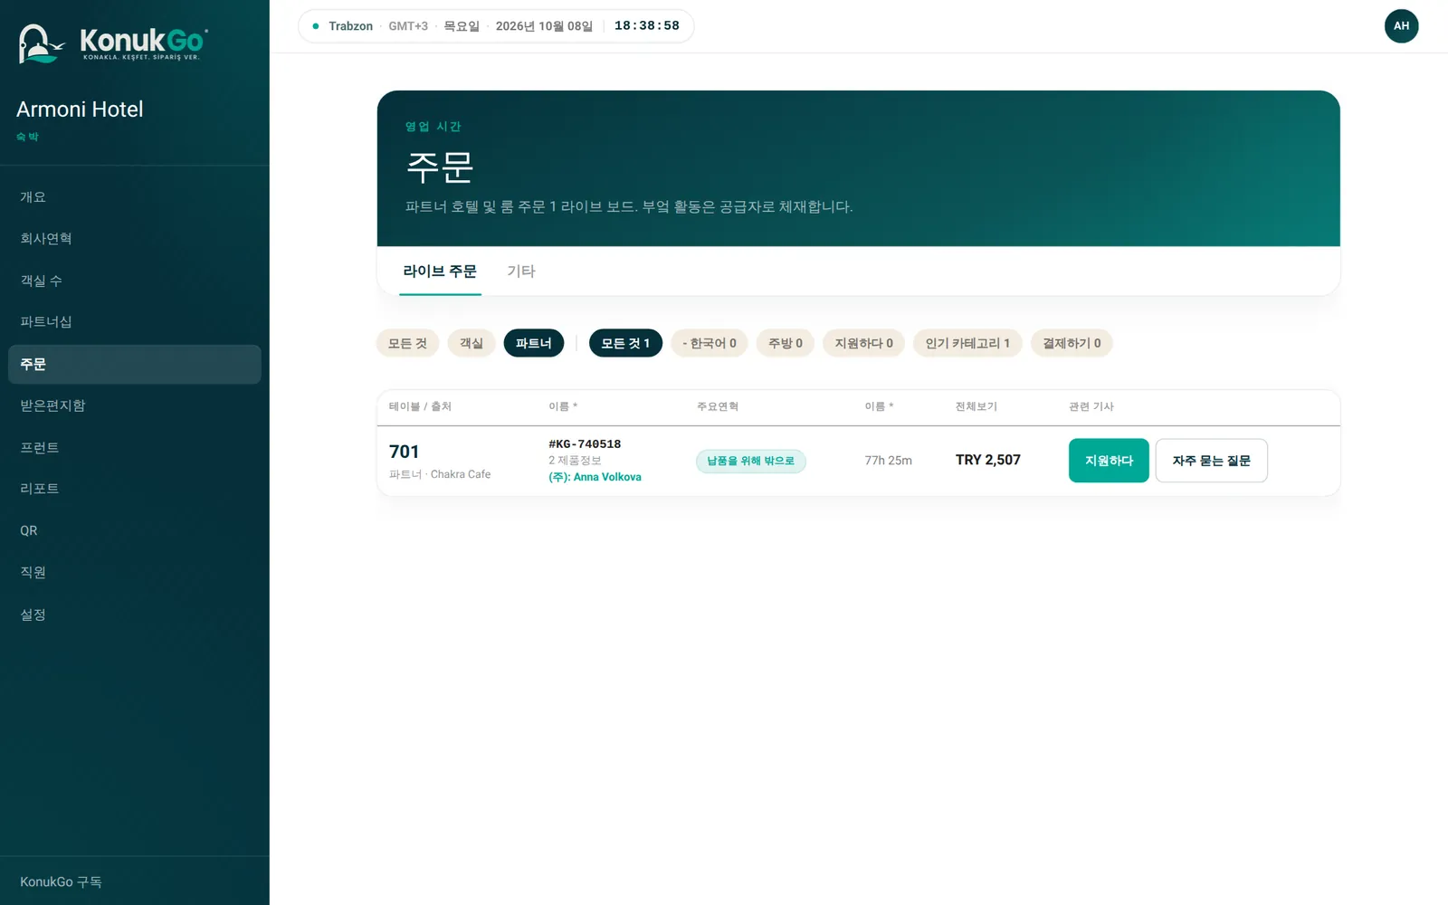The image size is (1448, 905).
Task: Select 파트너십 in the sidebar
Action: (134, 322)
